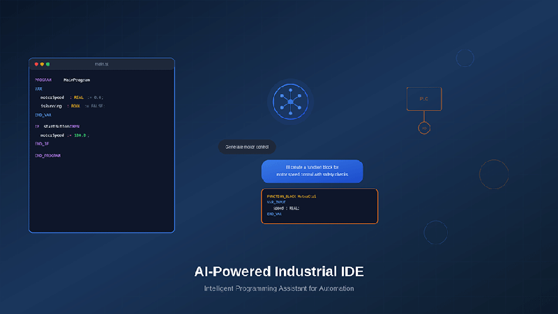Screen dimensions: 558x314
Task: Click the main.st file title
Action: pos(101,64)
